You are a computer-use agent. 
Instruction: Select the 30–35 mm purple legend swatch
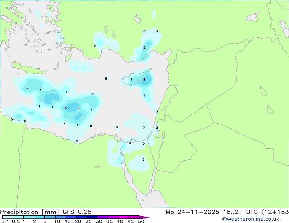[x=103, y=217]
